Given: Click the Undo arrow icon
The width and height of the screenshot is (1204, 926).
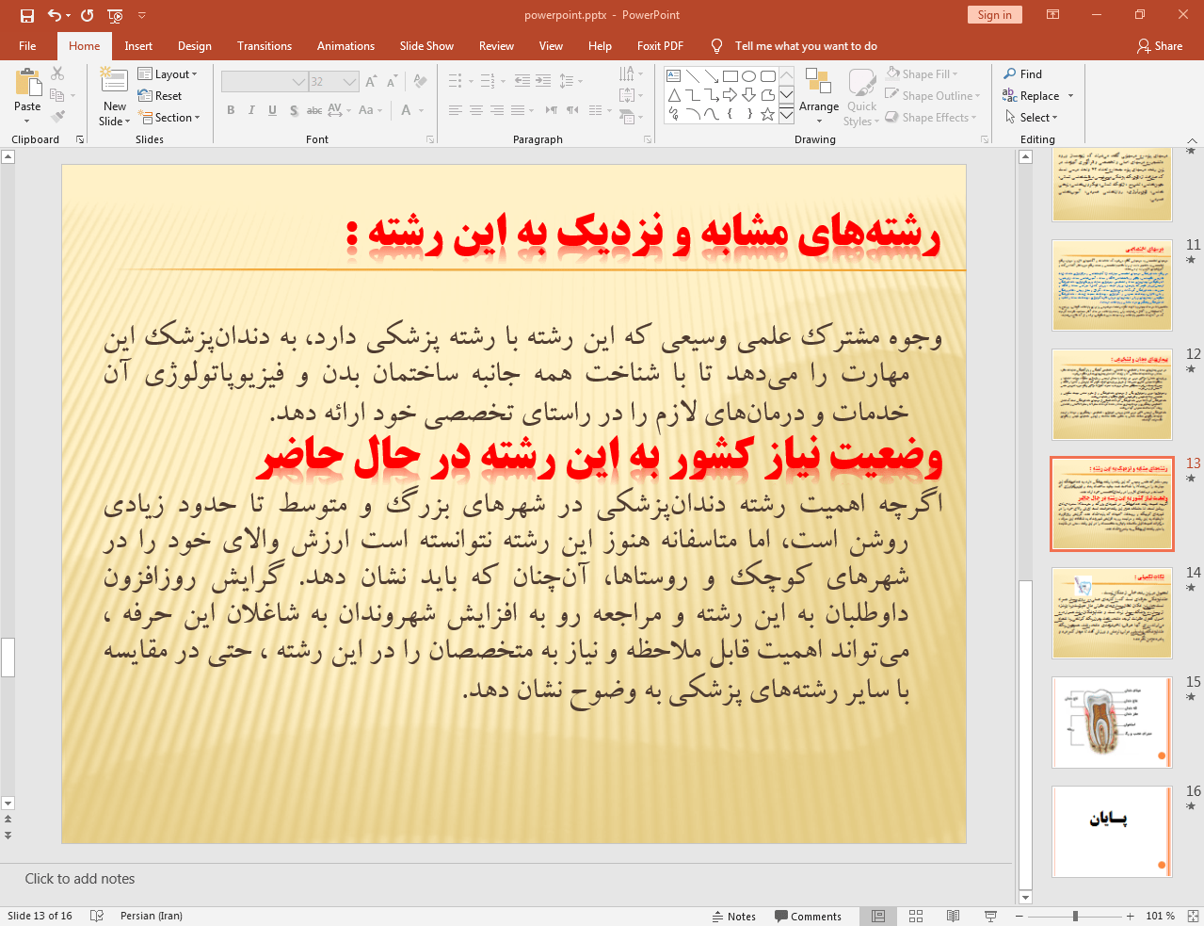Looking at the screenshot, I should click(55, 15).
